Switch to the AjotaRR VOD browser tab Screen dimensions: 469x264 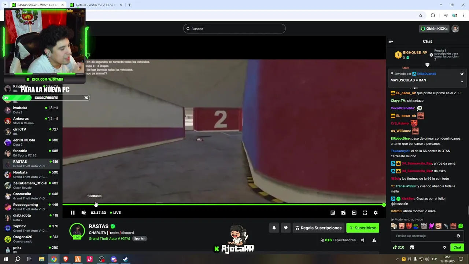(96, 5)
